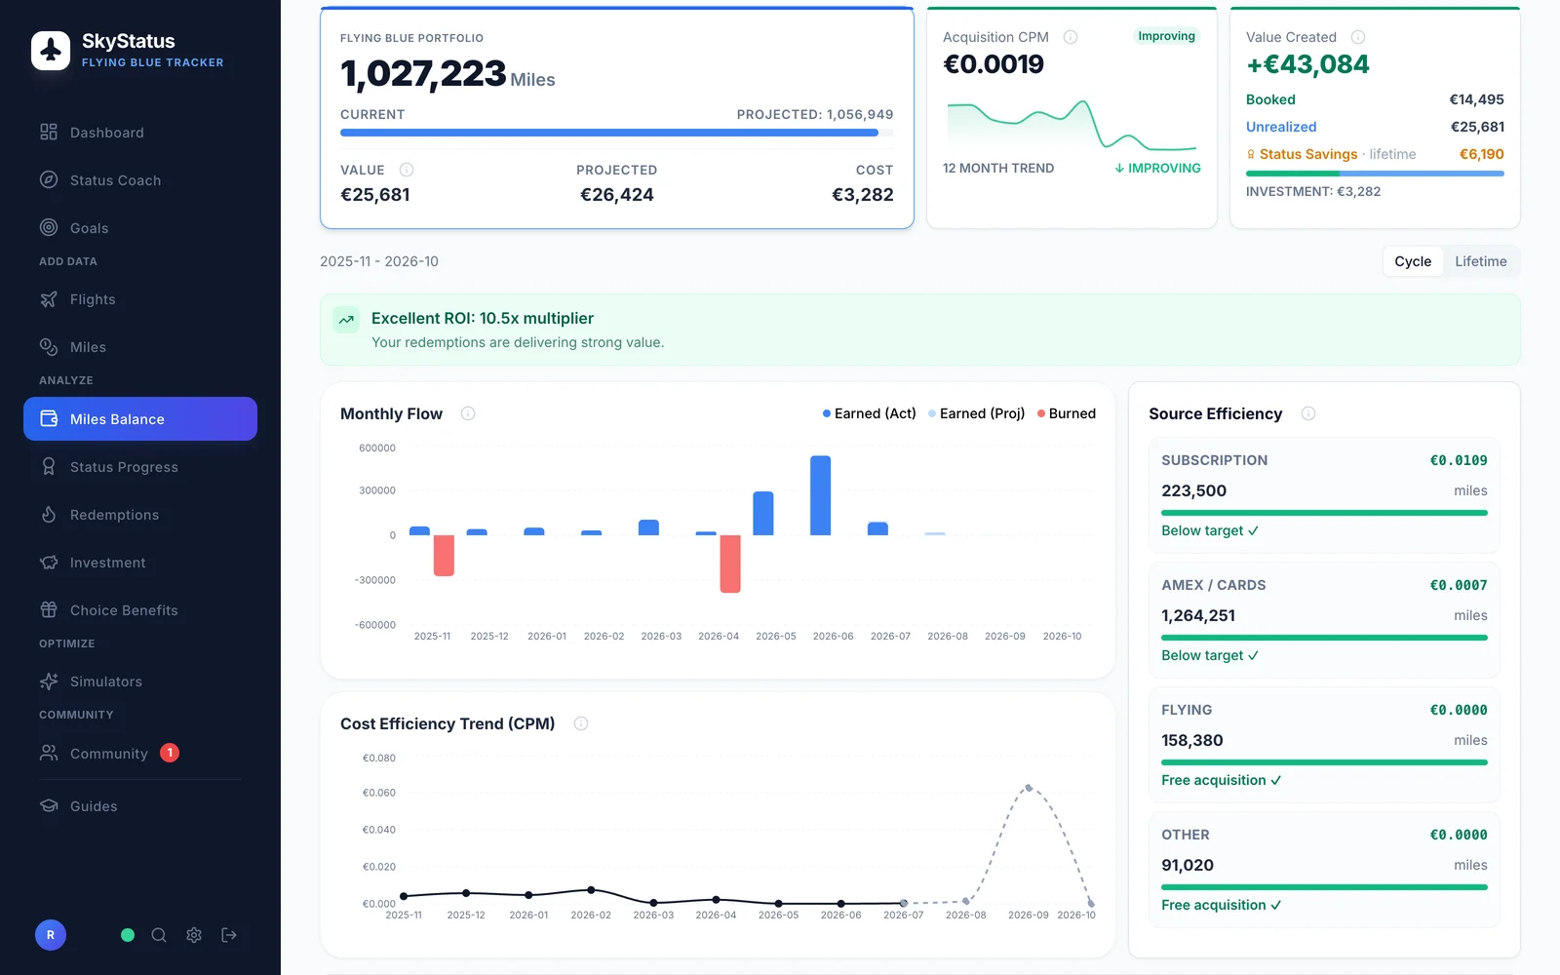The image size is (1560, 975).
Task: Go to the Goals section
Action: coord(140,228)
